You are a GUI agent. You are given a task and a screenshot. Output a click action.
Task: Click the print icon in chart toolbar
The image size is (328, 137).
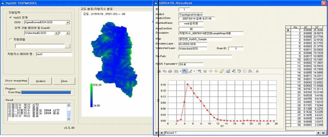point(170,71)
